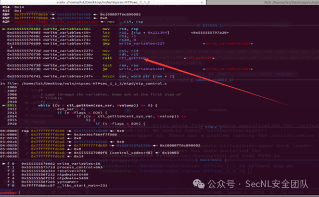
Task: Select disasm line write_variables+79 jmp
Action: [130, 44]
